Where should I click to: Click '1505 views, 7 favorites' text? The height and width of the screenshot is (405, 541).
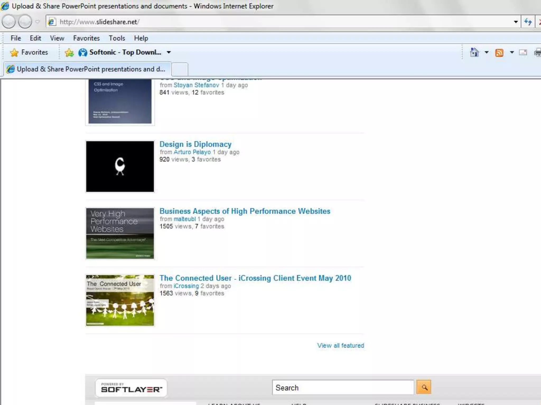[x=192, y=226]
